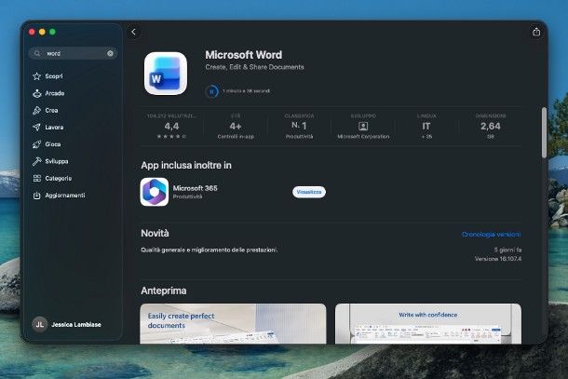Screen dimensions: 568x379
Task: Click the vertical scrollbar handle
Action: [544, 132]
